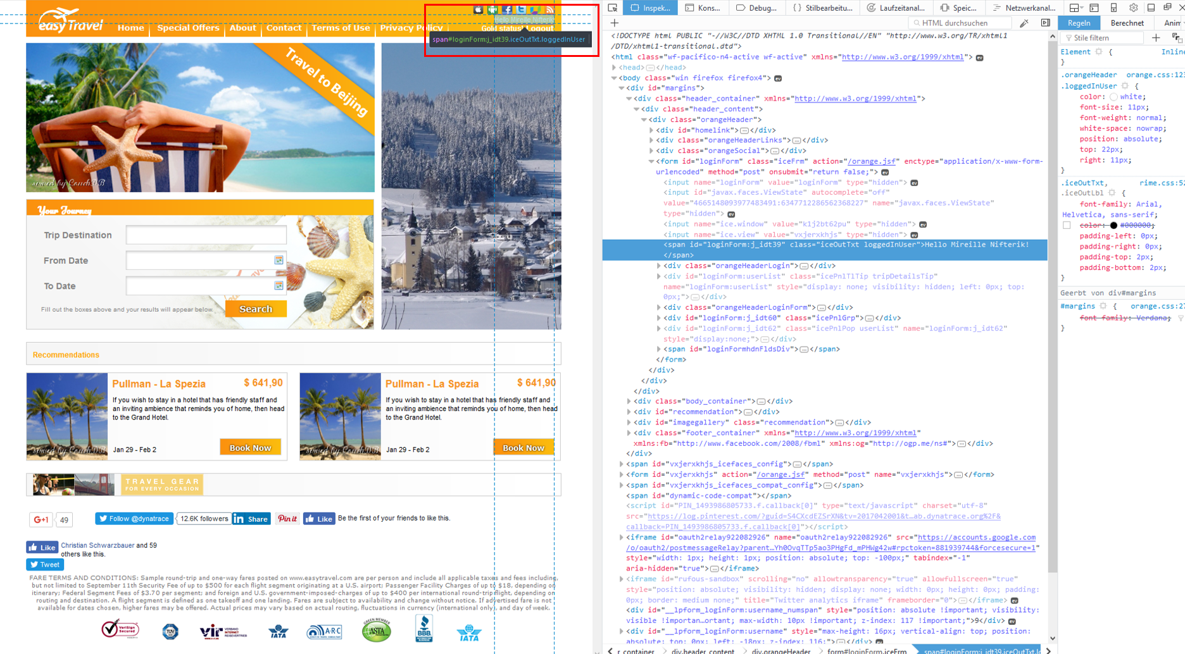The height and width of the screenshot is (654, 1185).
Task: Open the RSS feed icon
Action: pyautogui.click(x=549, y=9)
